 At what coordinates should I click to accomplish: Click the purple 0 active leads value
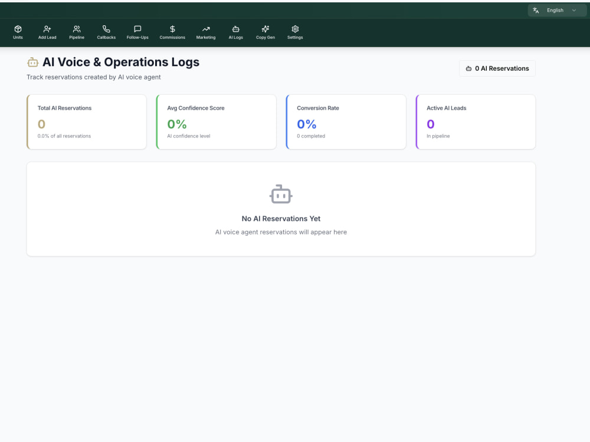click(431, 124)
